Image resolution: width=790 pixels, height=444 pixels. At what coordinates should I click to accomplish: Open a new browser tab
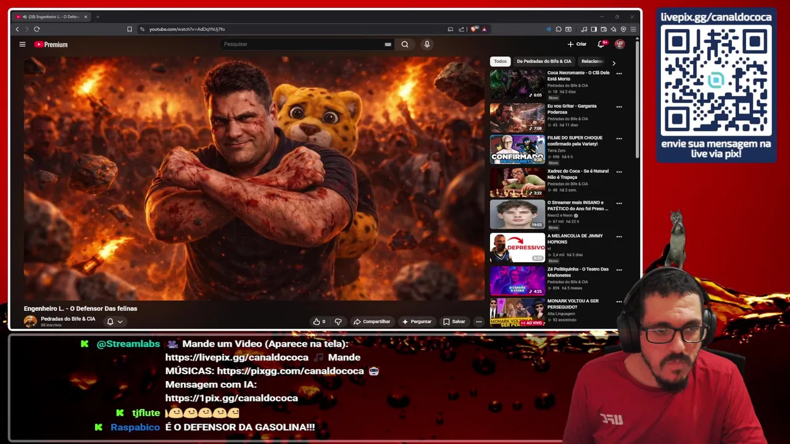click(98, 17)
